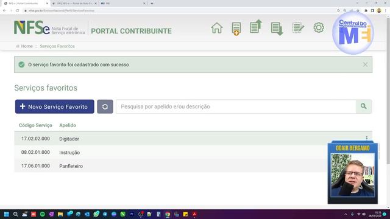Open the Home icon in portal header

coord(217,28)
